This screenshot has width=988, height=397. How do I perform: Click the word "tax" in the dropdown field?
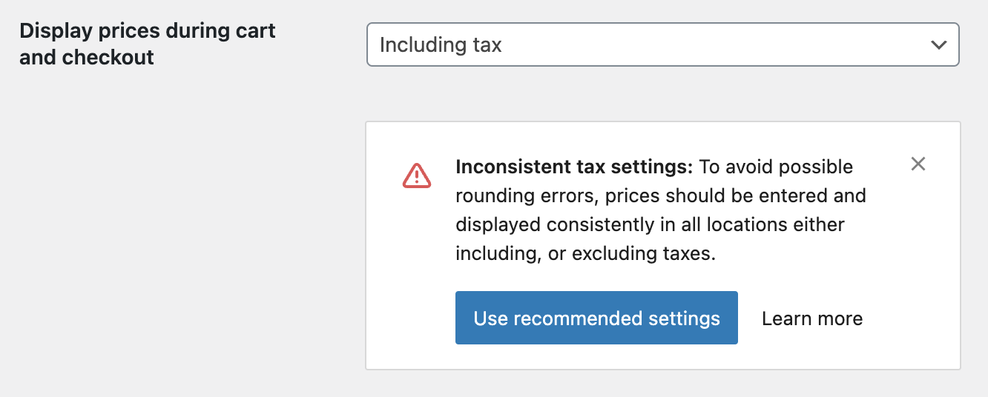tap(487, 45)
